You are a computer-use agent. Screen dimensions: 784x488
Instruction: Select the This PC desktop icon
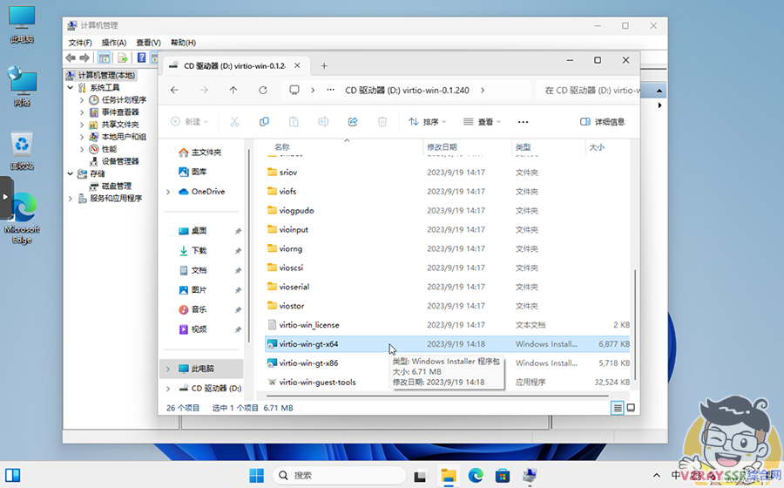tap(22, 25)
